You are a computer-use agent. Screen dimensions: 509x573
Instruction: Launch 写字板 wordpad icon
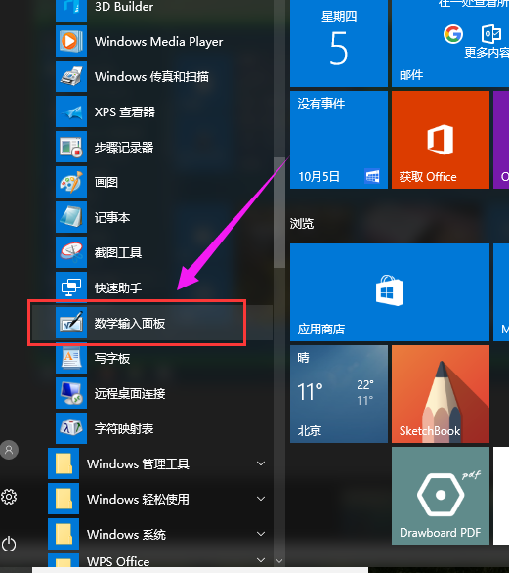(71, 358)
